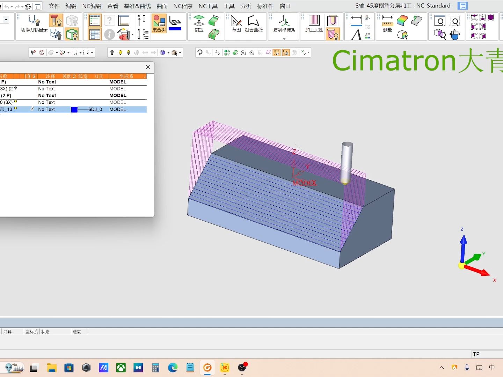Toggle the lightbulb on the 部_13 row
The image size is (503, 377).
[16, 109]
